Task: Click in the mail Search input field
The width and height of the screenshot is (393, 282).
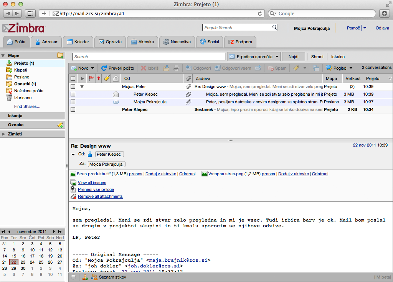Action: (149, 57)
